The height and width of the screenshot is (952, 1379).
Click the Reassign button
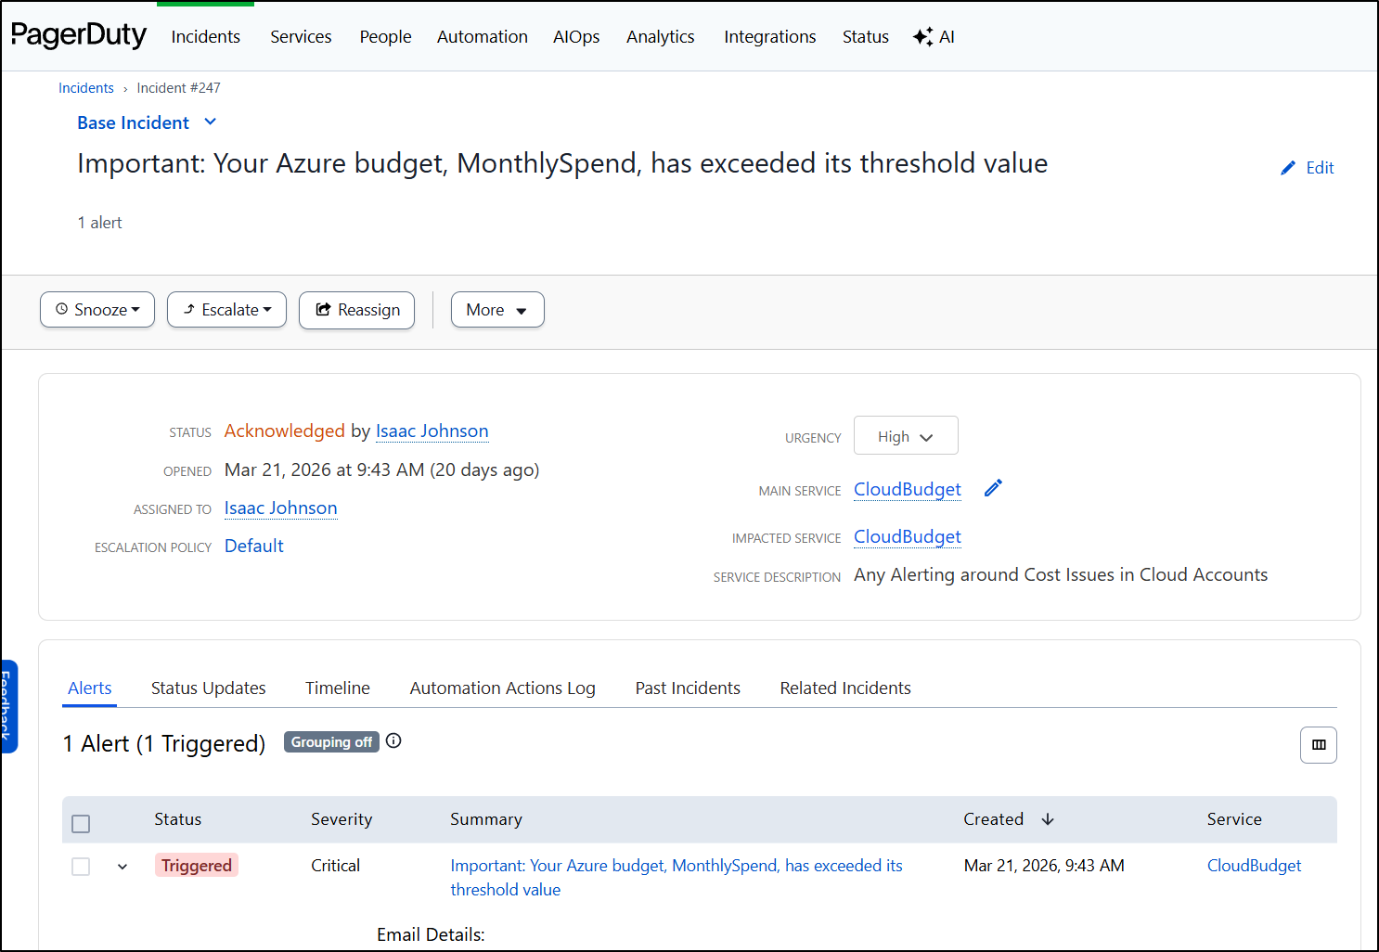[x=356, y=310]
